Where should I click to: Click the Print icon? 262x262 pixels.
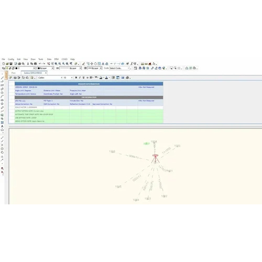[19, 64]
